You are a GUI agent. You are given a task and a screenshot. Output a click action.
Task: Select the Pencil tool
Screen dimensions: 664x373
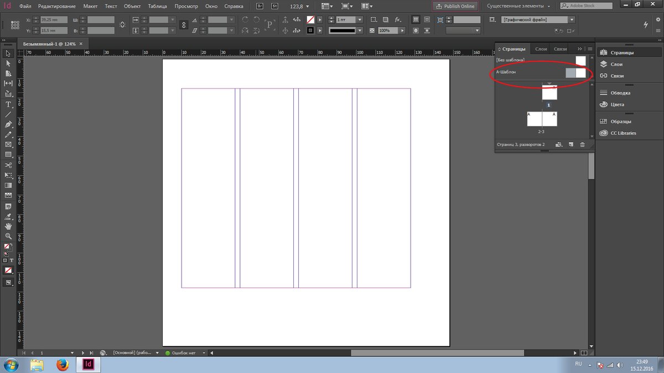8,134
